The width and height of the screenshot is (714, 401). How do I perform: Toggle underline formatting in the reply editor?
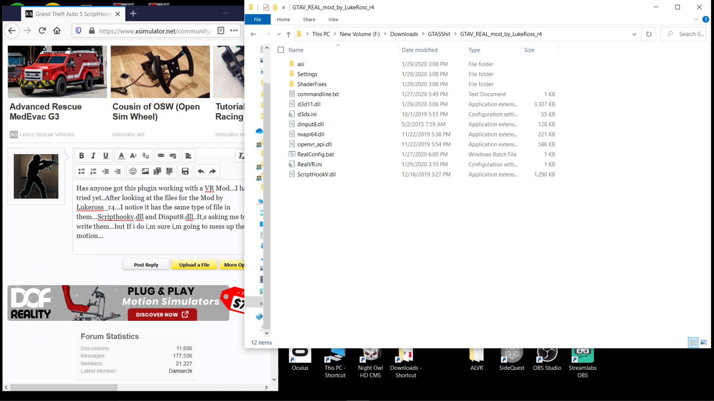(106, 155)
